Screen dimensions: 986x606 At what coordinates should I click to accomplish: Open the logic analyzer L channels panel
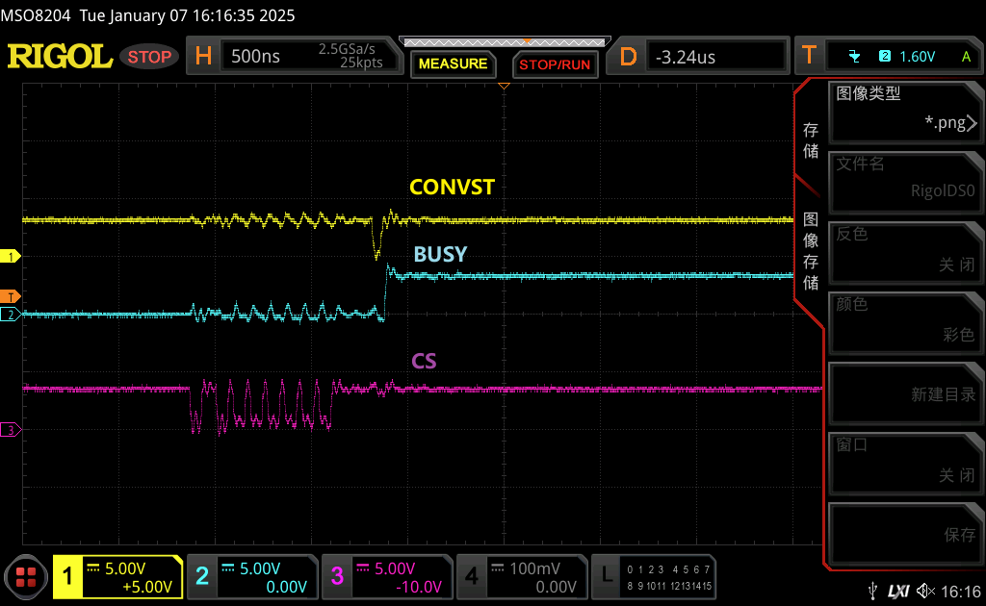[x=654, y=576]
